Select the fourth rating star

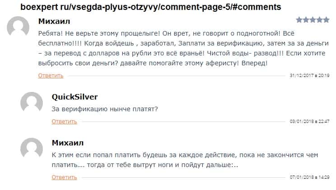coord(320,20)
